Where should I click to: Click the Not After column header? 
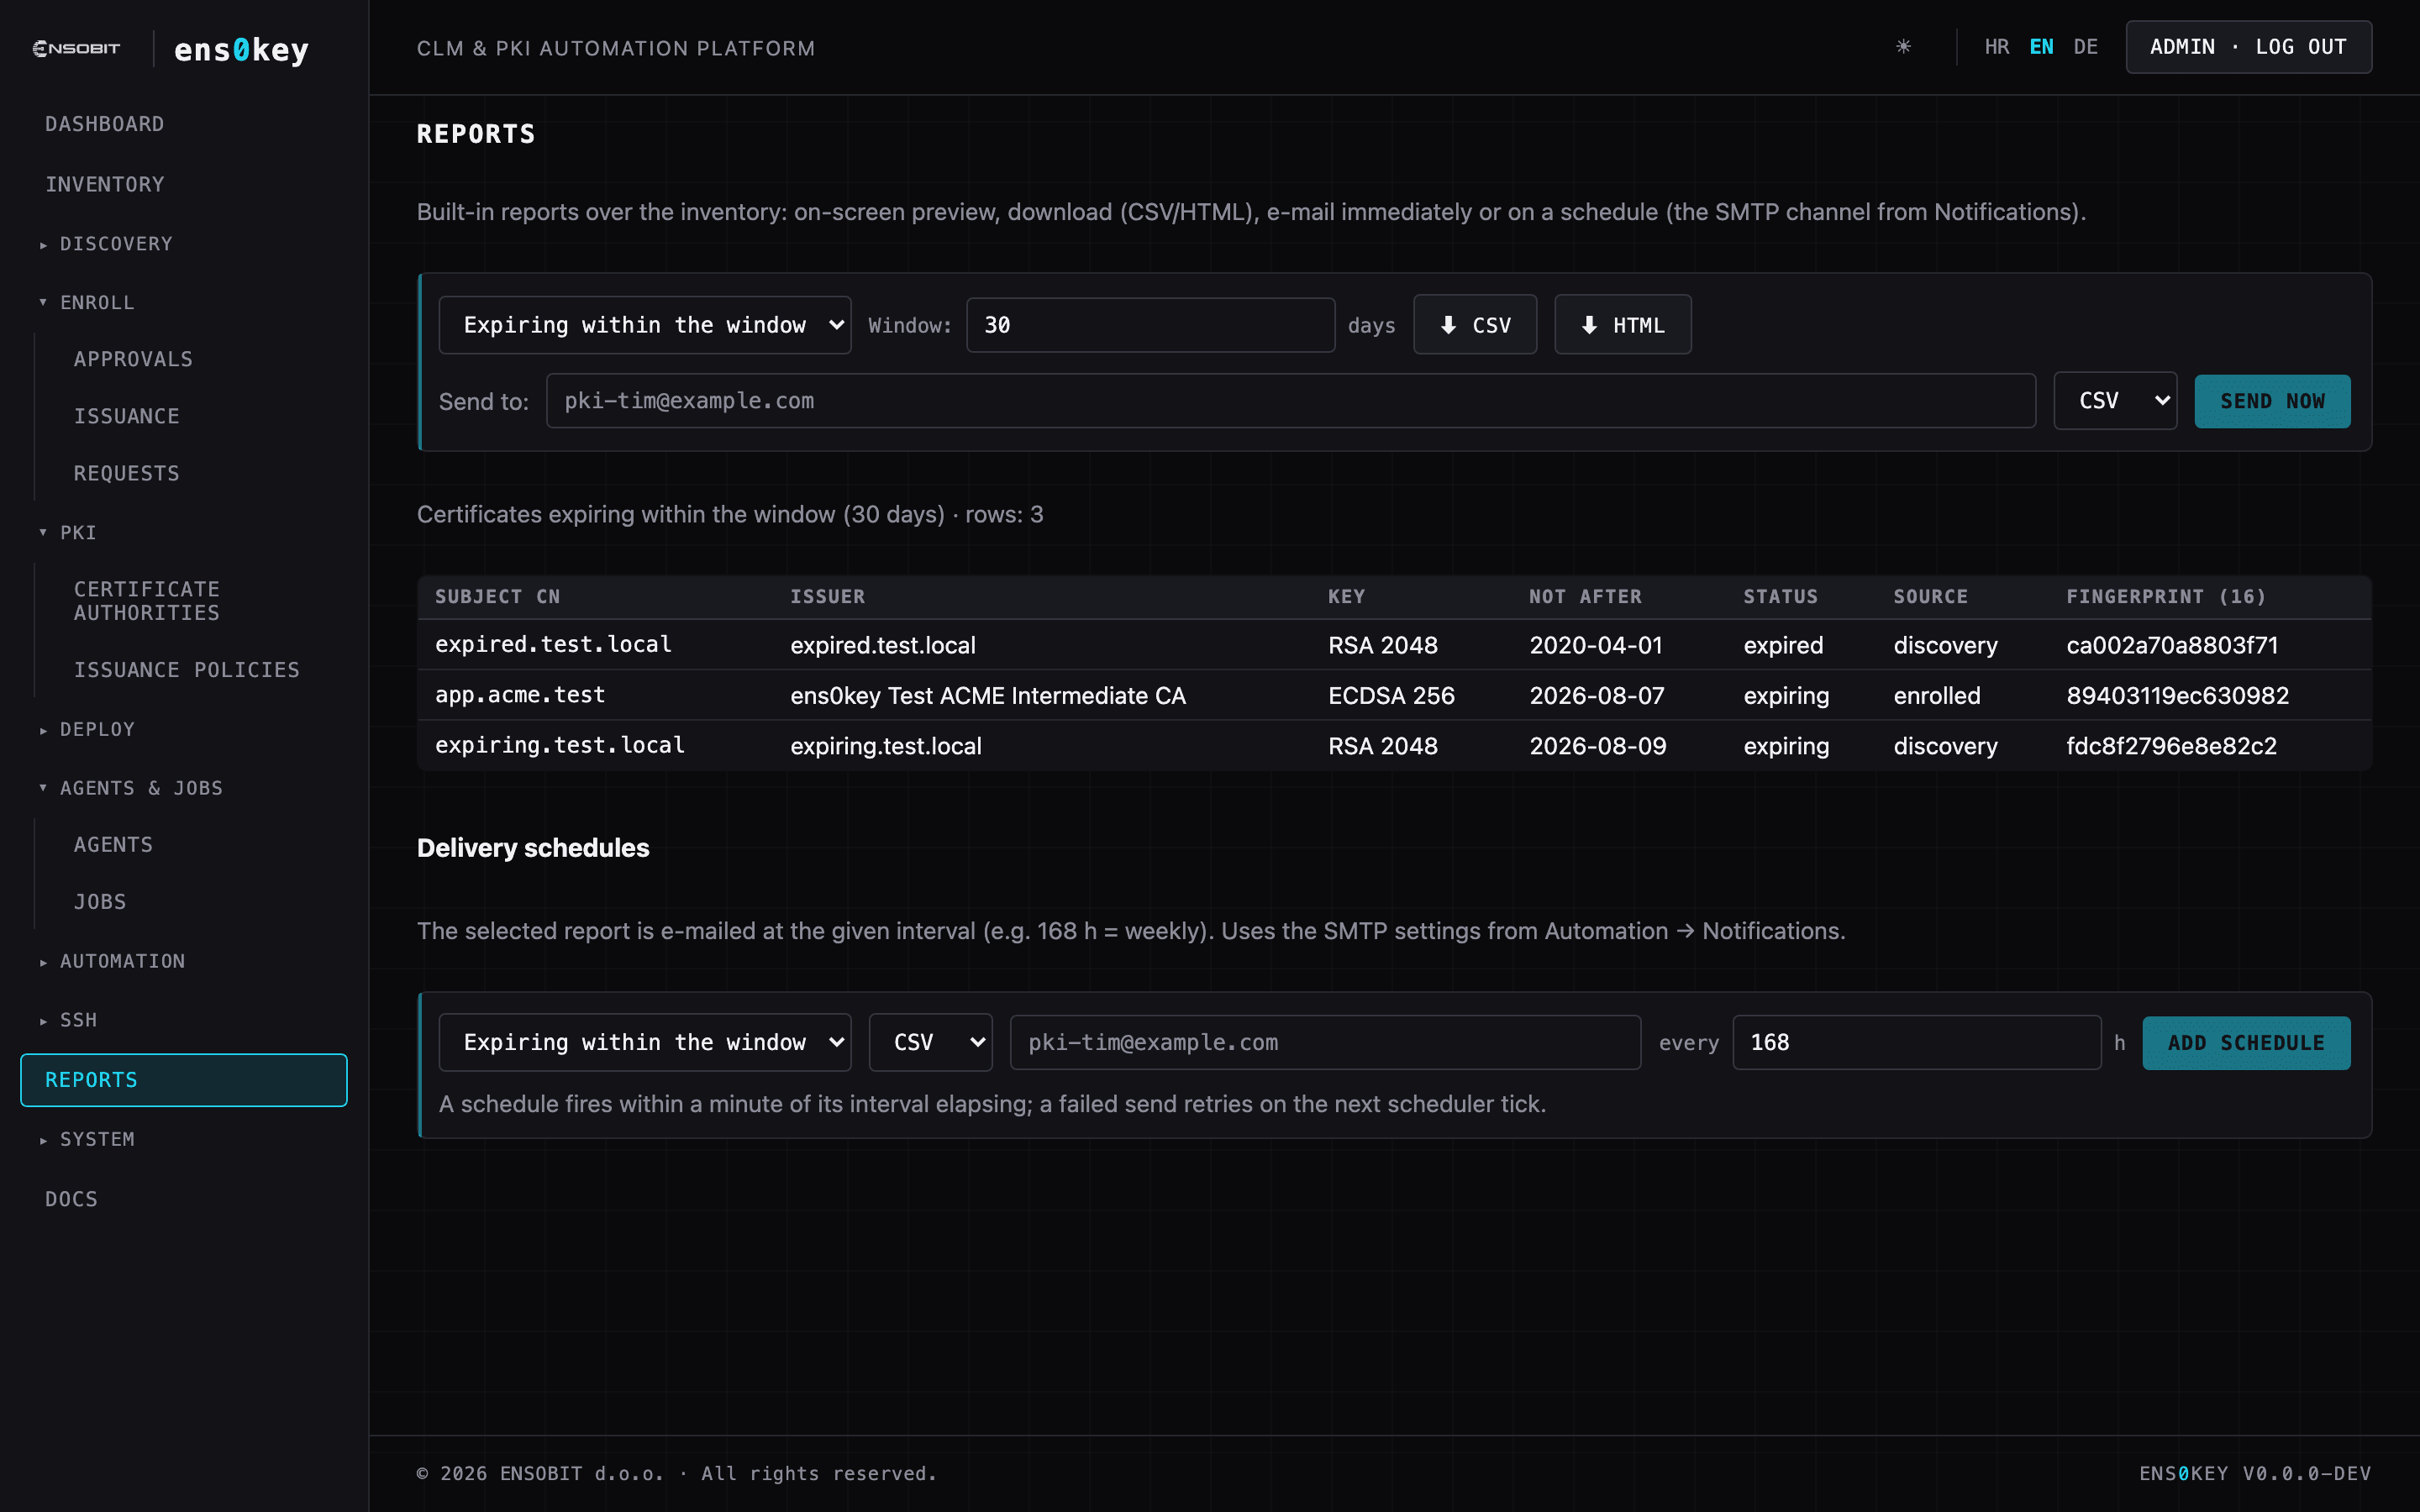point(1585,597)
